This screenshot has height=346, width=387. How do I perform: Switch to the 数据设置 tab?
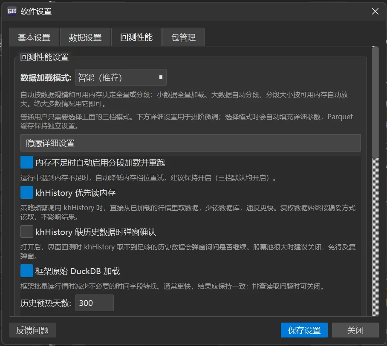(85, 37)
